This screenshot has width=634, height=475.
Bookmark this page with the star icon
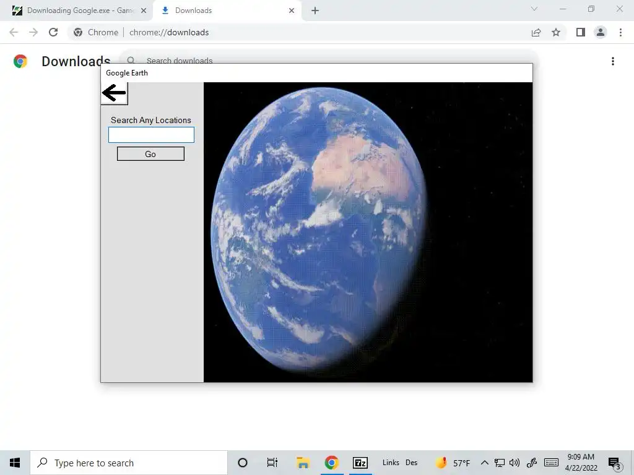coord(556,32)
